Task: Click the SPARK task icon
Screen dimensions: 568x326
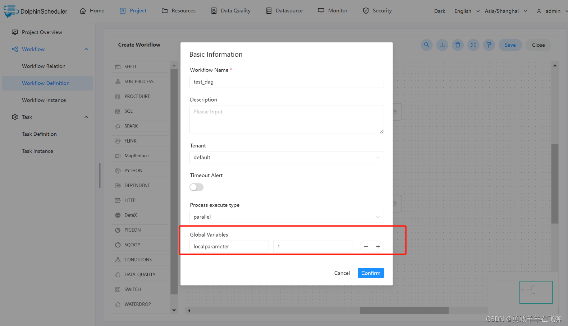Action: [x=118, y=126]
